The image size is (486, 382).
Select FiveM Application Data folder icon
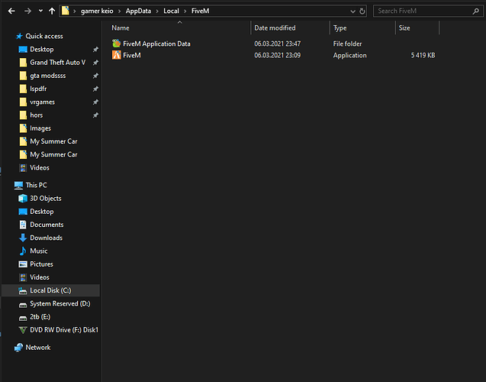coord(117,44)
